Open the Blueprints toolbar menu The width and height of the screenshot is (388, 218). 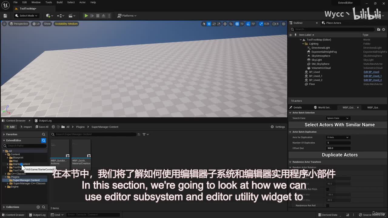tap(61, 16)
